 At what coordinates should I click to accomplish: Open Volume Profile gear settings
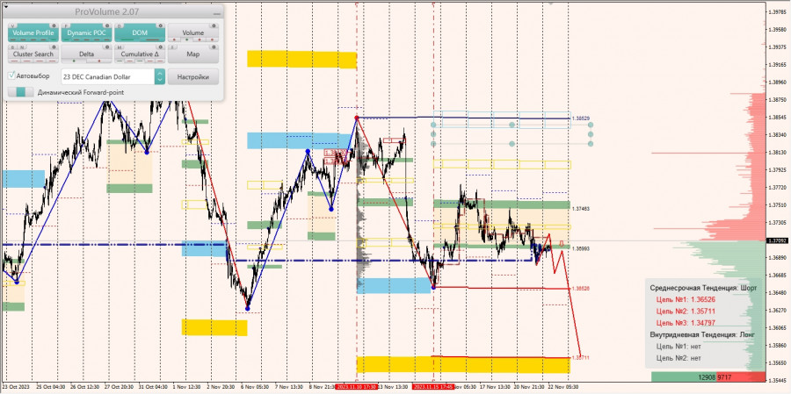click(54, 25)
